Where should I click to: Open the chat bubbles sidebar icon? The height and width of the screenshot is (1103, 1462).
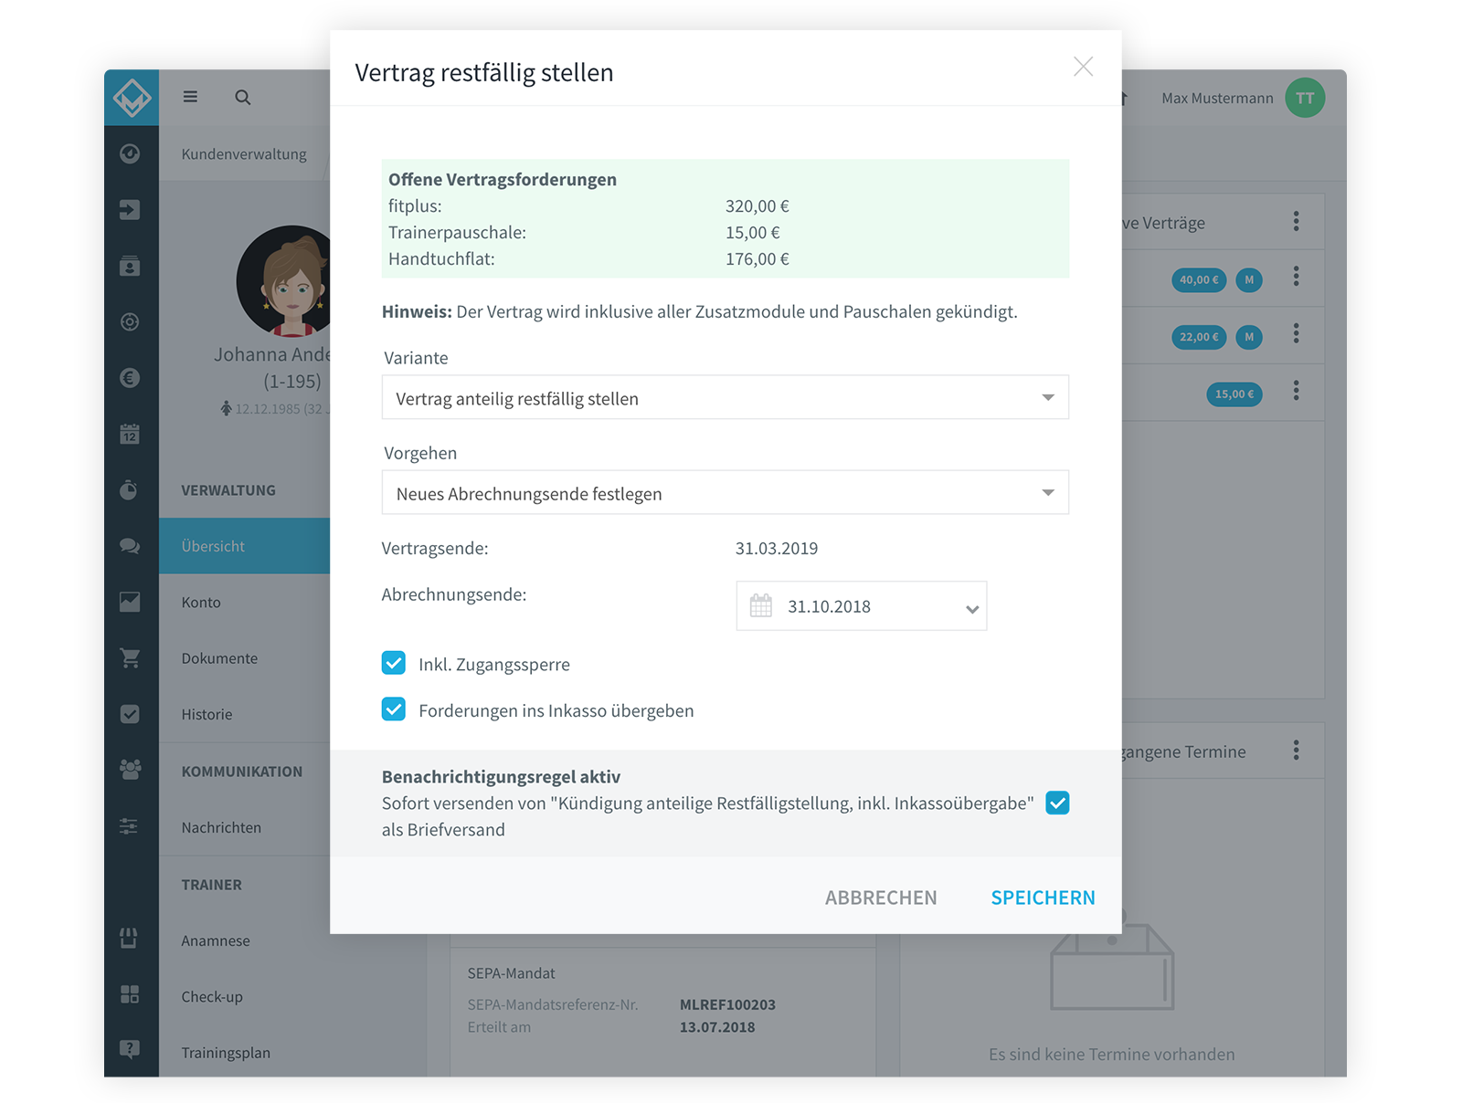[130, 546]
